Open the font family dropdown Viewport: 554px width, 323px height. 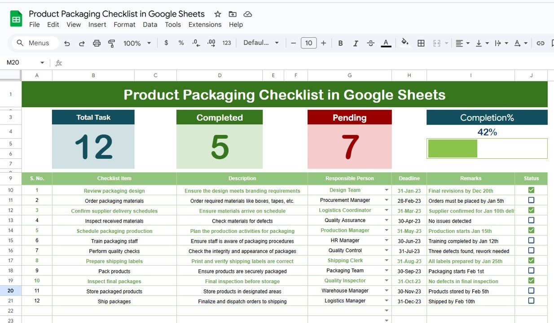point(261,43)
